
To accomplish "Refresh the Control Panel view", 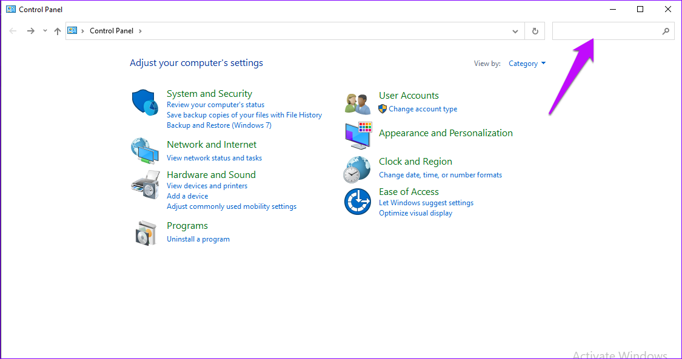I will (535, 31).
